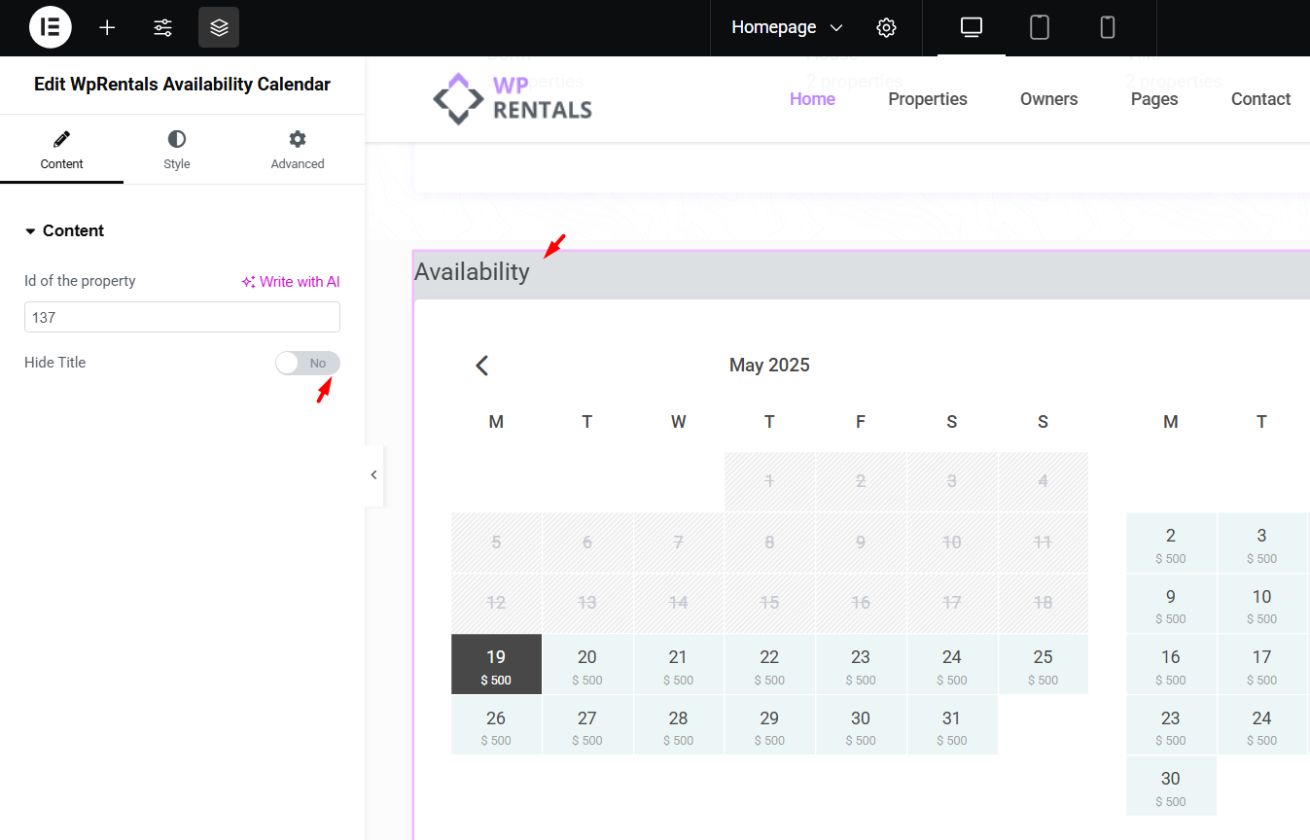The height and width of the screenshot is (840, 1310).
Task: Open page settings gear icon
Action: [x=886, y=27]
